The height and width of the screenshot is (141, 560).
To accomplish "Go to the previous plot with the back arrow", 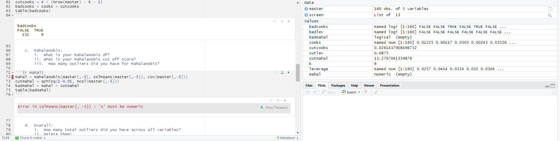I will (x=307, y=92).
